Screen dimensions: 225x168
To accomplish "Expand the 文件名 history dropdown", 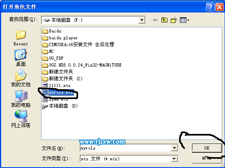I will (x=174, y=148).
